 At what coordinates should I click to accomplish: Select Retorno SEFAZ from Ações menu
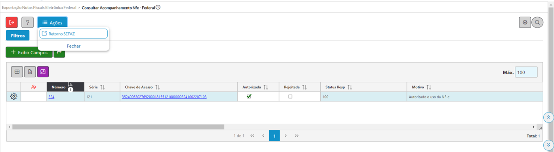click(x=74, y=33)
